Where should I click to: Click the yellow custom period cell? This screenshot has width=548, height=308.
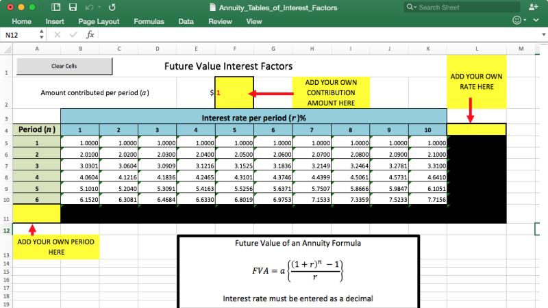(x=37, y=214)
